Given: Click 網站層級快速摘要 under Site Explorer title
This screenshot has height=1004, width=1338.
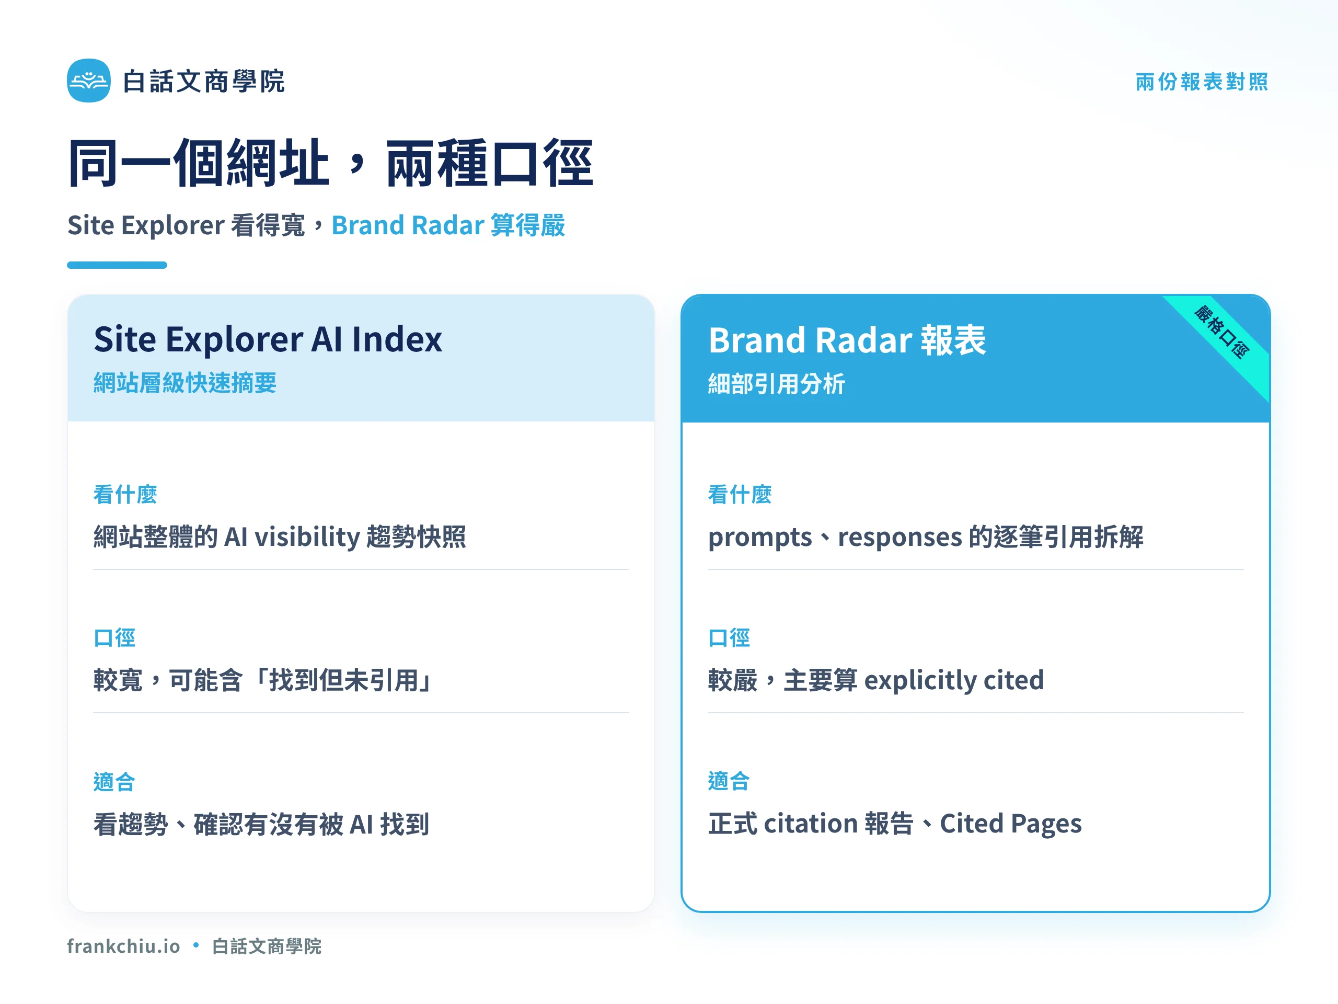Looking at the screenshot, I should 185,382.
